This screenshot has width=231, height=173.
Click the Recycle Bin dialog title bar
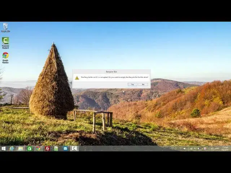coord(112,72)
